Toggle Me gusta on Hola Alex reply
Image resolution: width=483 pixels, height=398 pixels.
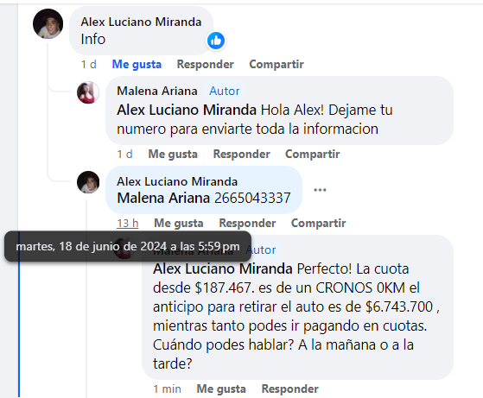[173, 154]
